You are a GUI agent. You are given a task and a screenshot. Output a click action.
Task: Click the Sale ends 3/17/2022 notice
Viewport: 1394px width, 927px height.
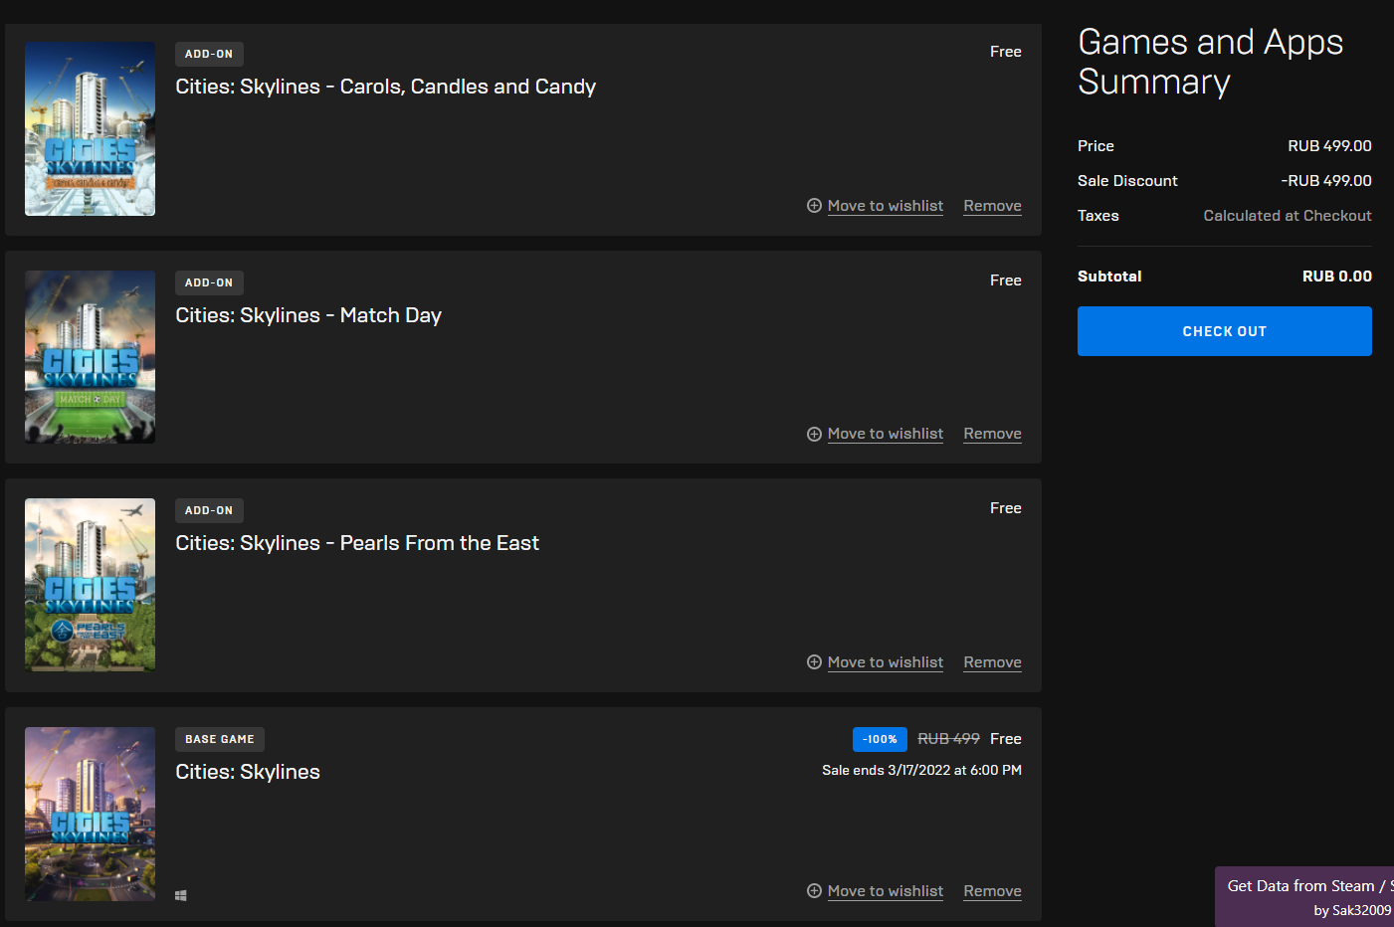[x=921, y=770]
